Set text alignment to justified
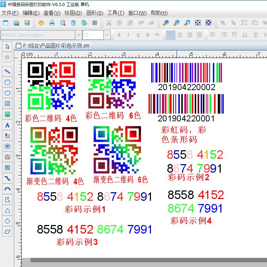 pyautogui.click(x=199, y=35)
